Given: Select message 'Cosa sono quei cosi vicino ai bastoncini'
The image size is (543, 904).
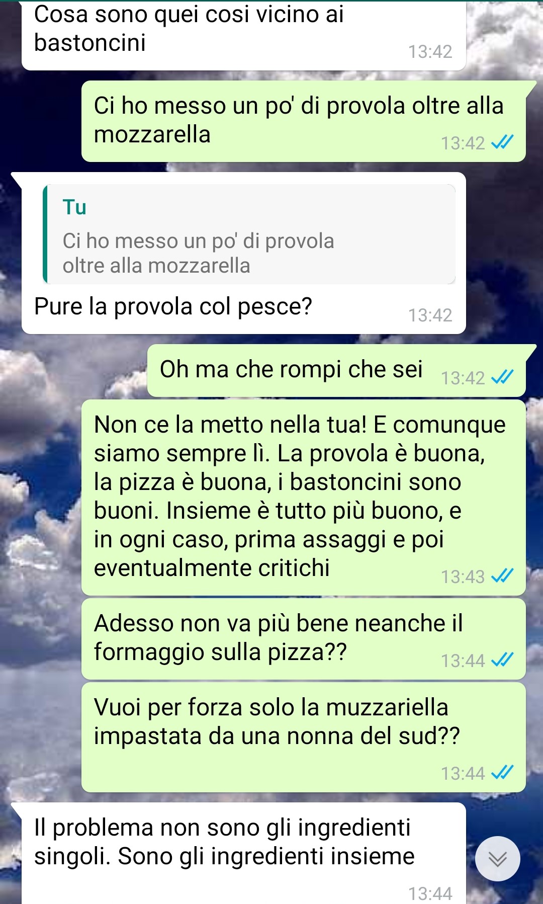Looking at the screenshot, I should (243, 35).
